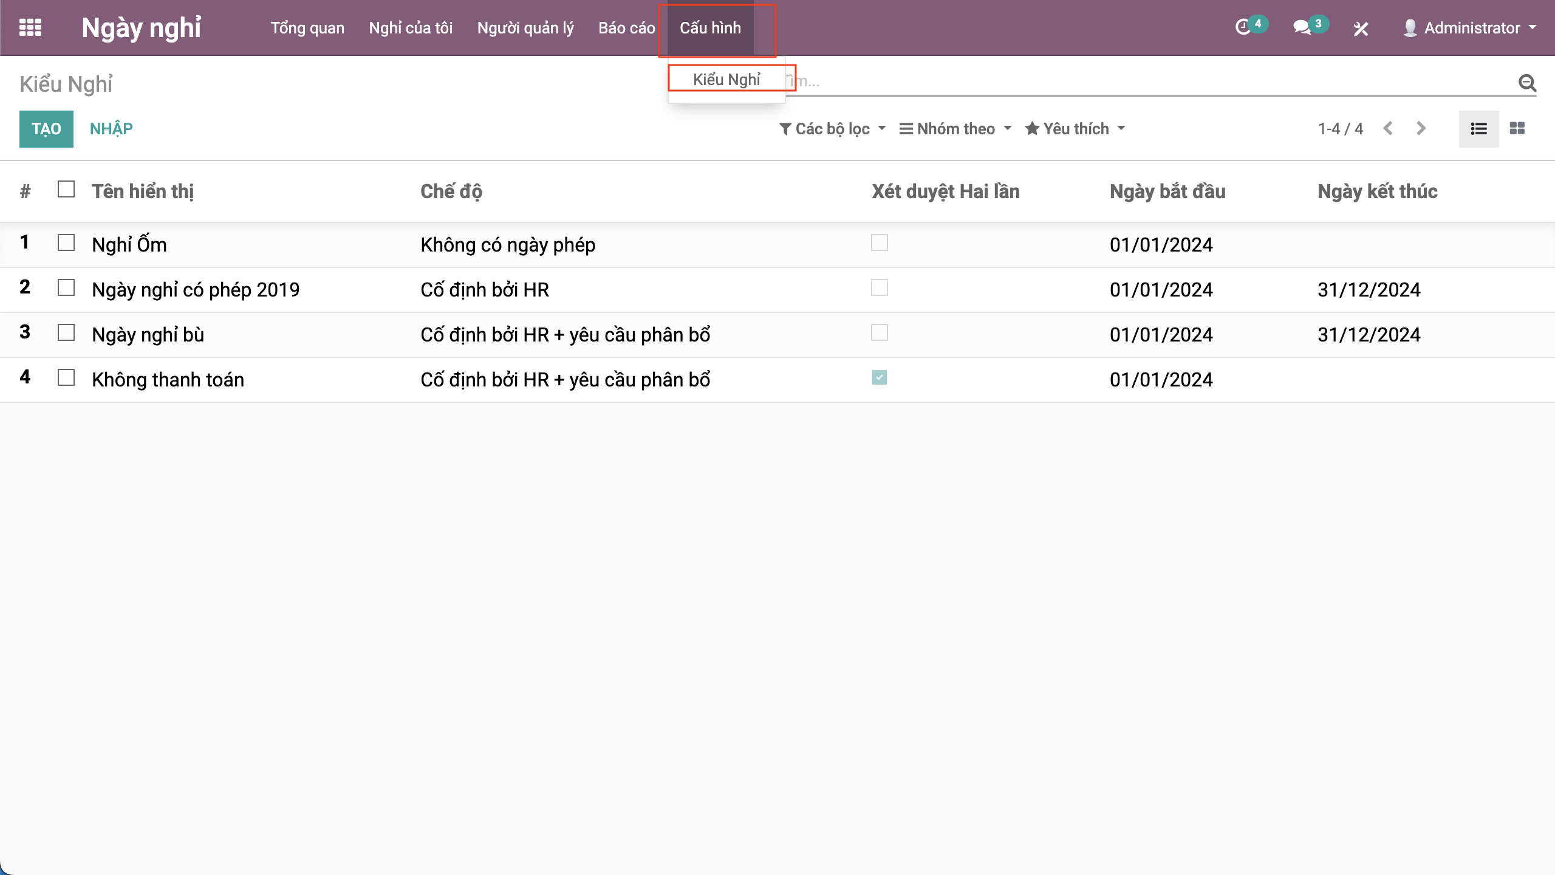Go to previous page arrow
The image size is (1555, 875).
(x=1388, y=129)
